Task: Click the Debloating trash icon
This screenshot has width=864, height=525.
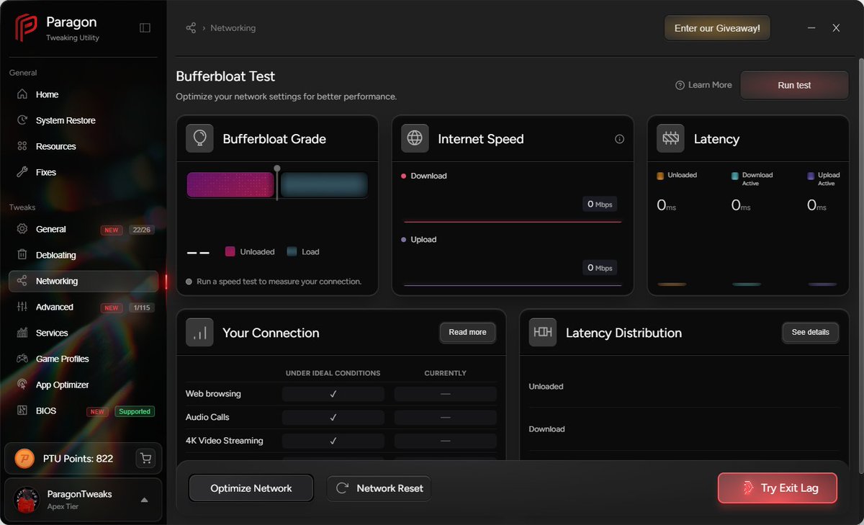Action: [x=22, y=255]
